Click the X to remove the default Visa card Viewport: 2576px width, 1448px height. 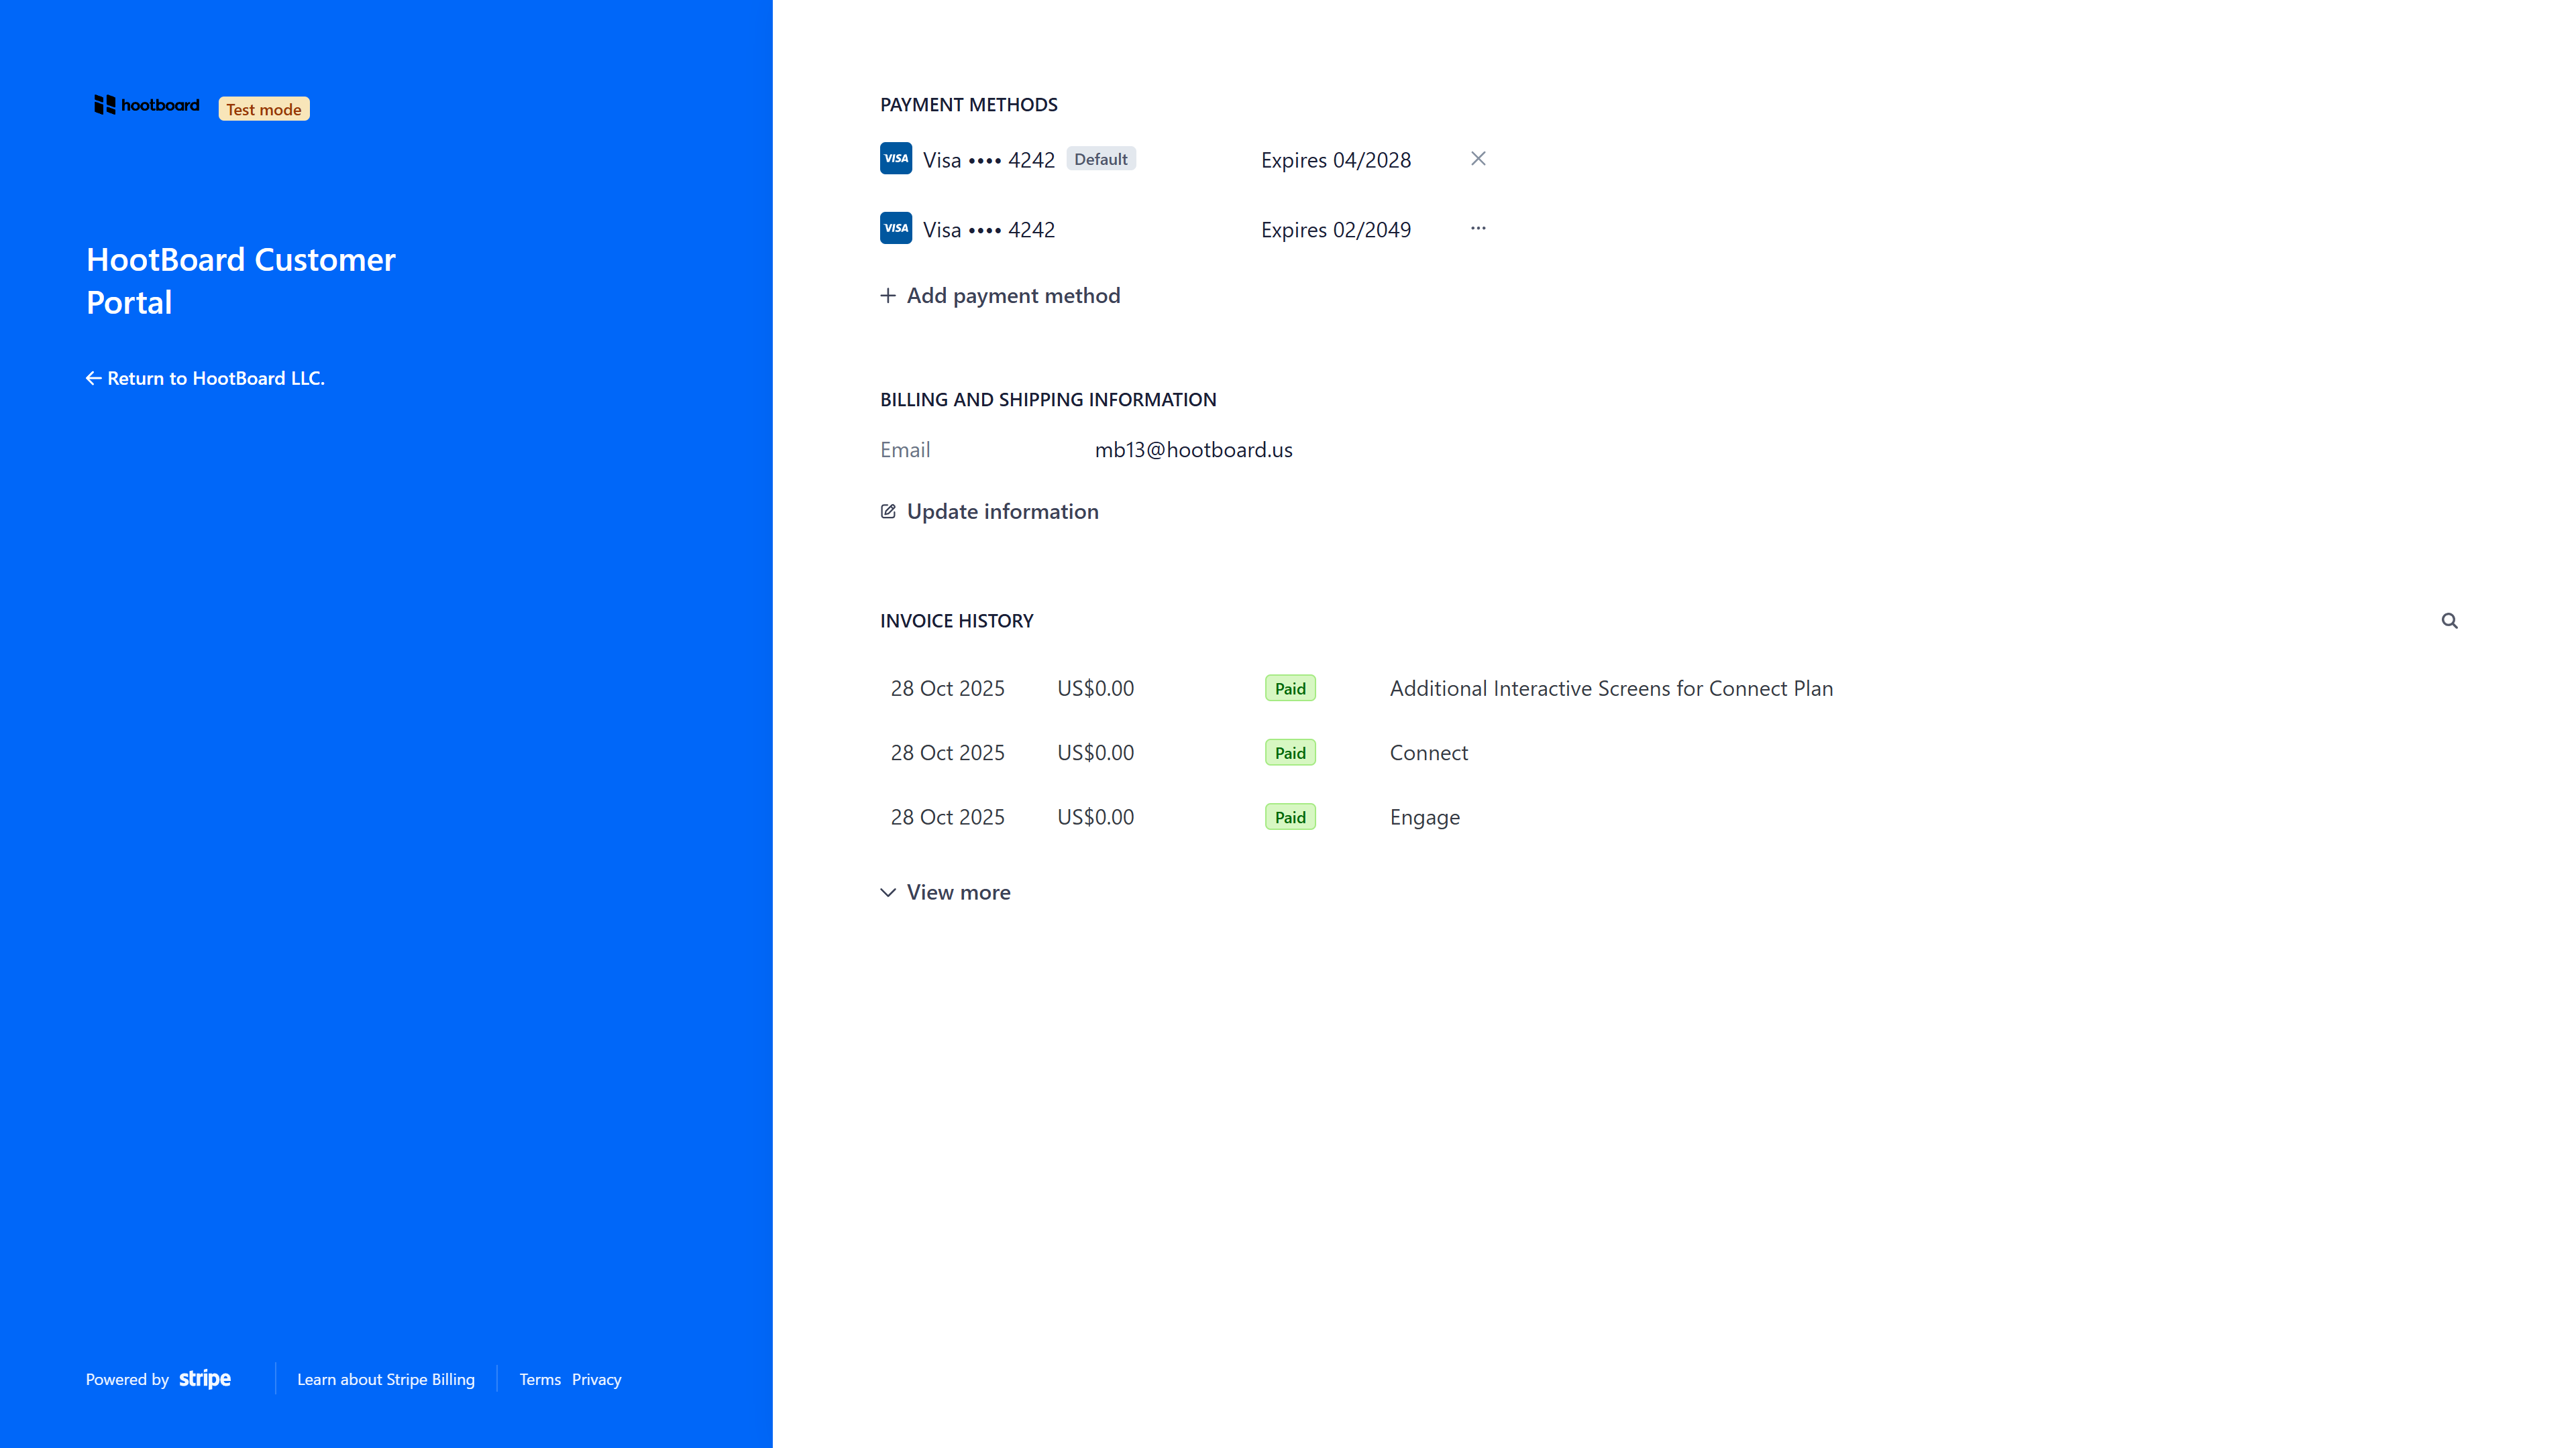[1478, 158]
